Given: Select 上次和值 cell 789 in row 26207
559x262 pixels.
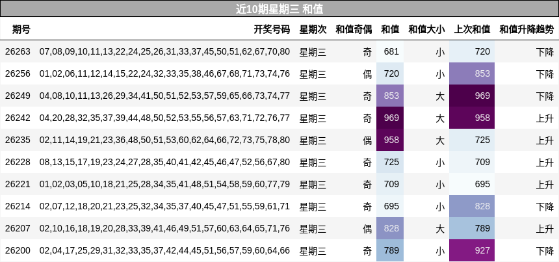Looking at the screenshot, I should point(472,228).
